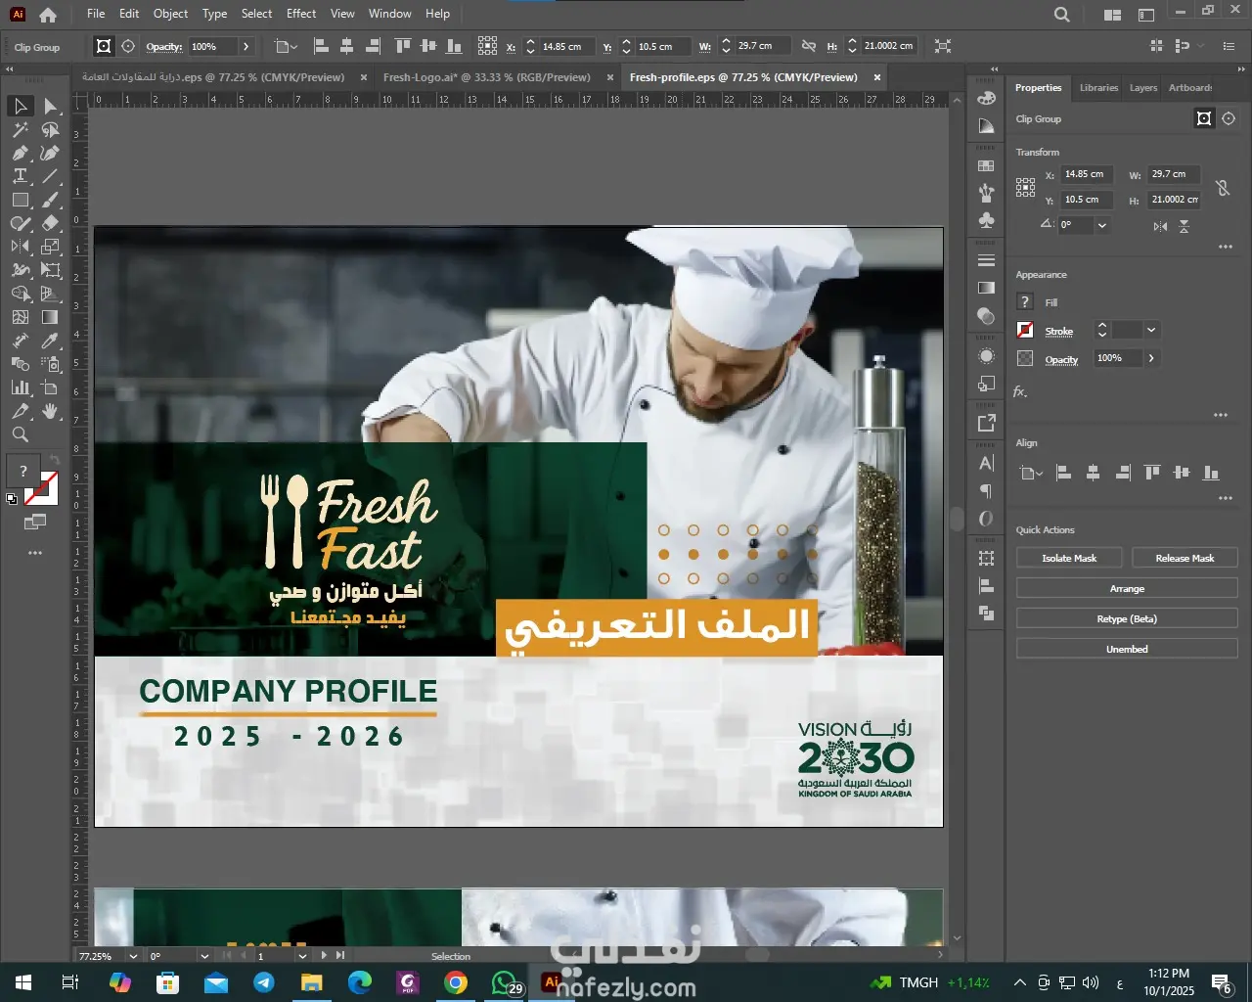Image resolution: width=1252 pixels, height=1002 pixels.
Task: Pick the Type tool
Action: pos(21,176)
